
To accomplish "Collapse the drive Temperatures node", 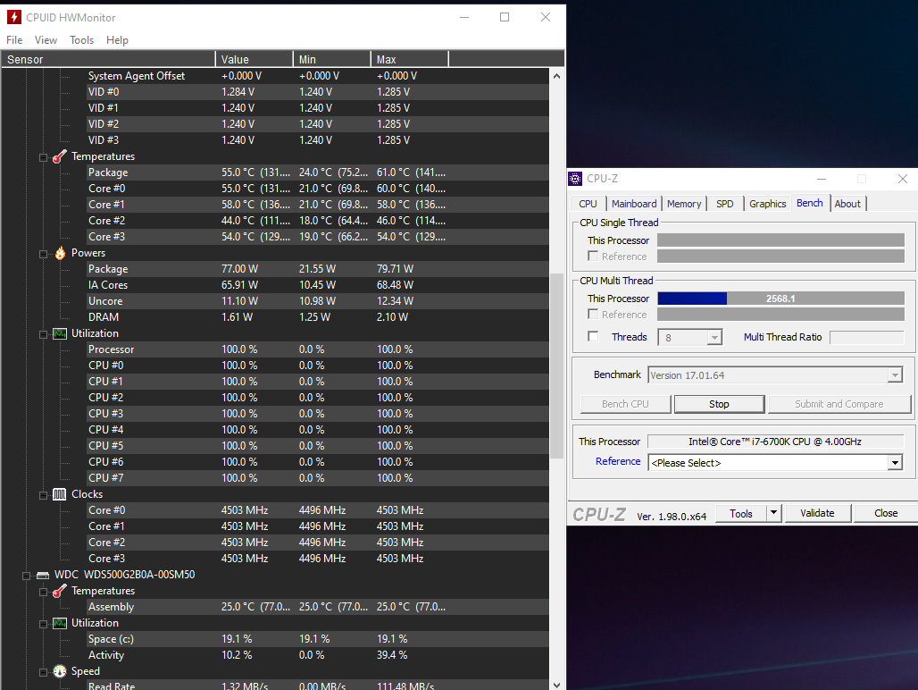I will [x=44, y=593].
